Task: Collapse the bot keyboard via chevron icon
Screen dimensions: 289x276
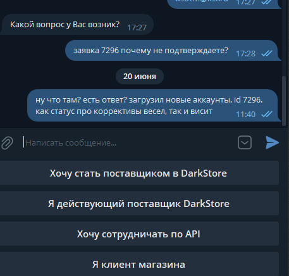Action: (245, 142)
